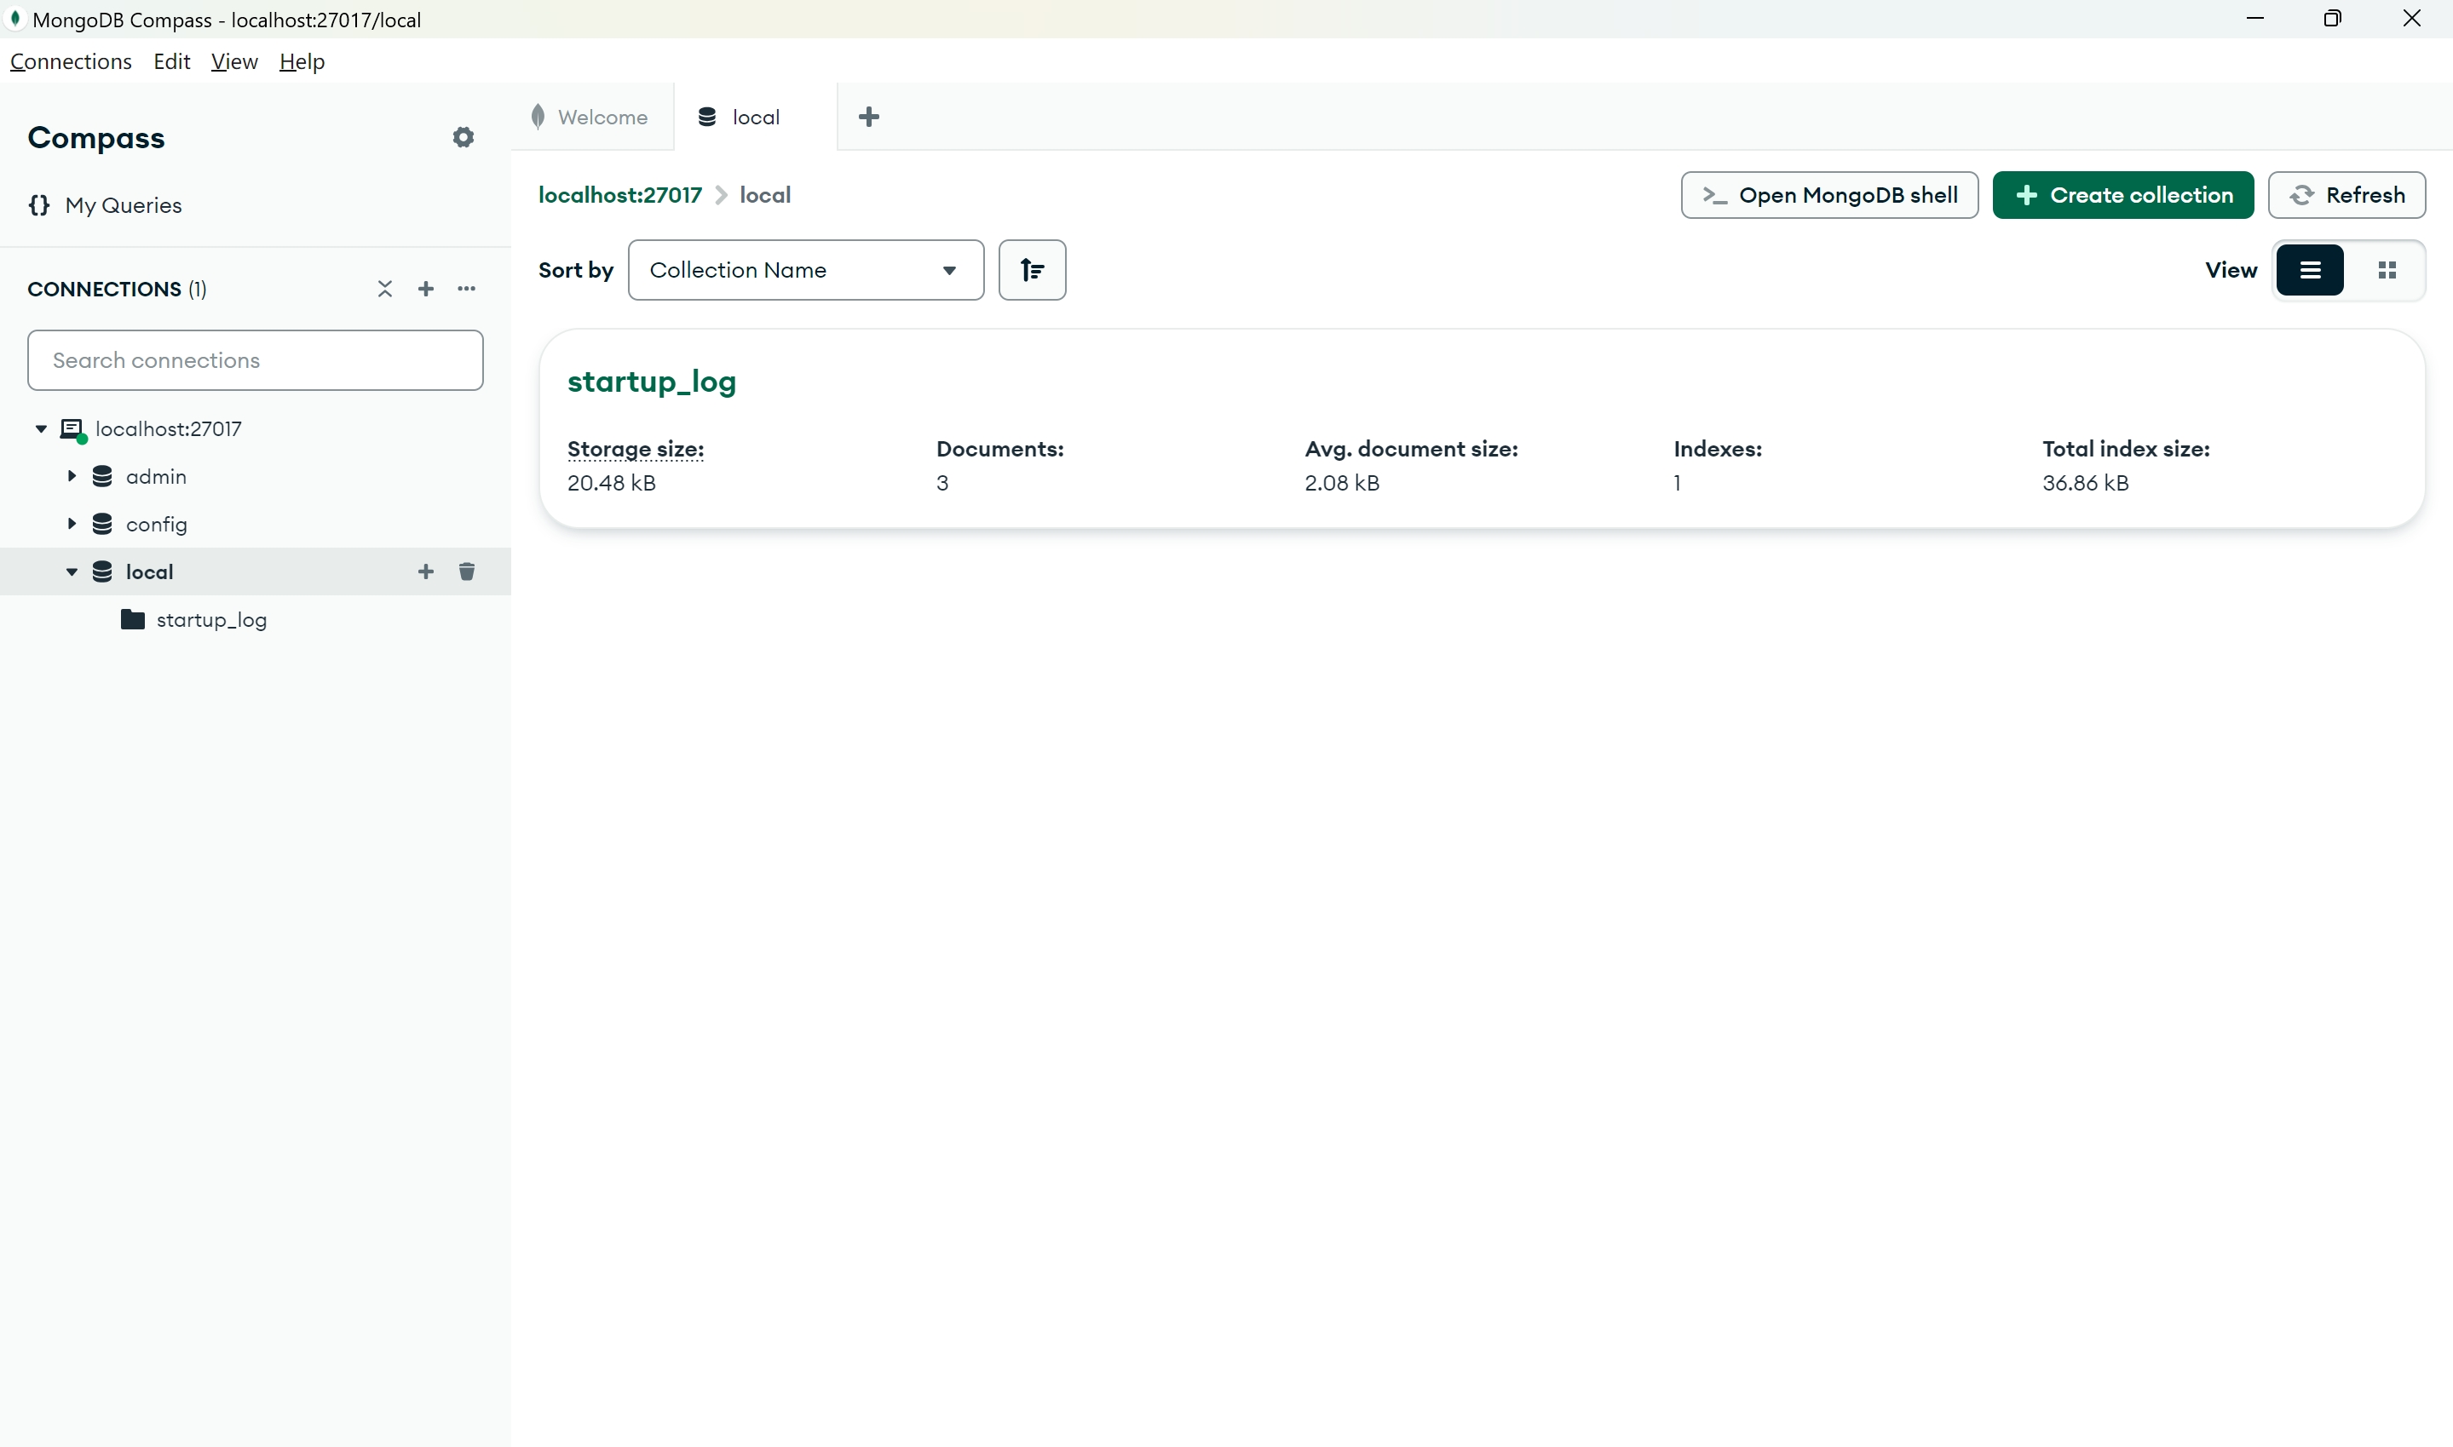
Task: Refresh the collections list
Action: 2346,195
